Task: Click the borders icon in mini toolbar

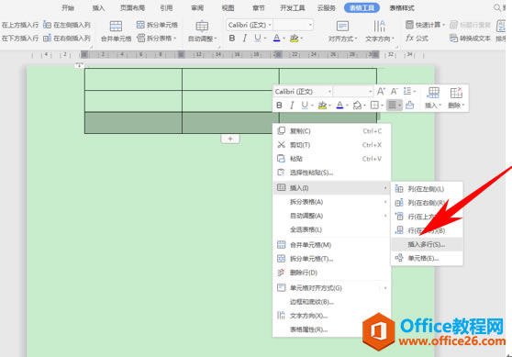Action: pyautogui.click(x=374, y=106)
